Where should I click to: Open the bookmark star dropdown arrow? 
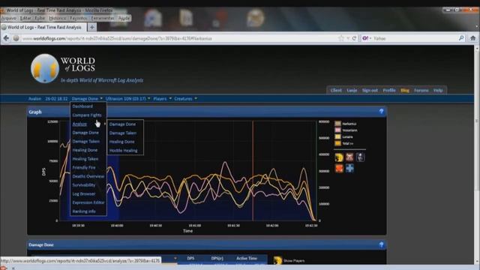[348, 38]
